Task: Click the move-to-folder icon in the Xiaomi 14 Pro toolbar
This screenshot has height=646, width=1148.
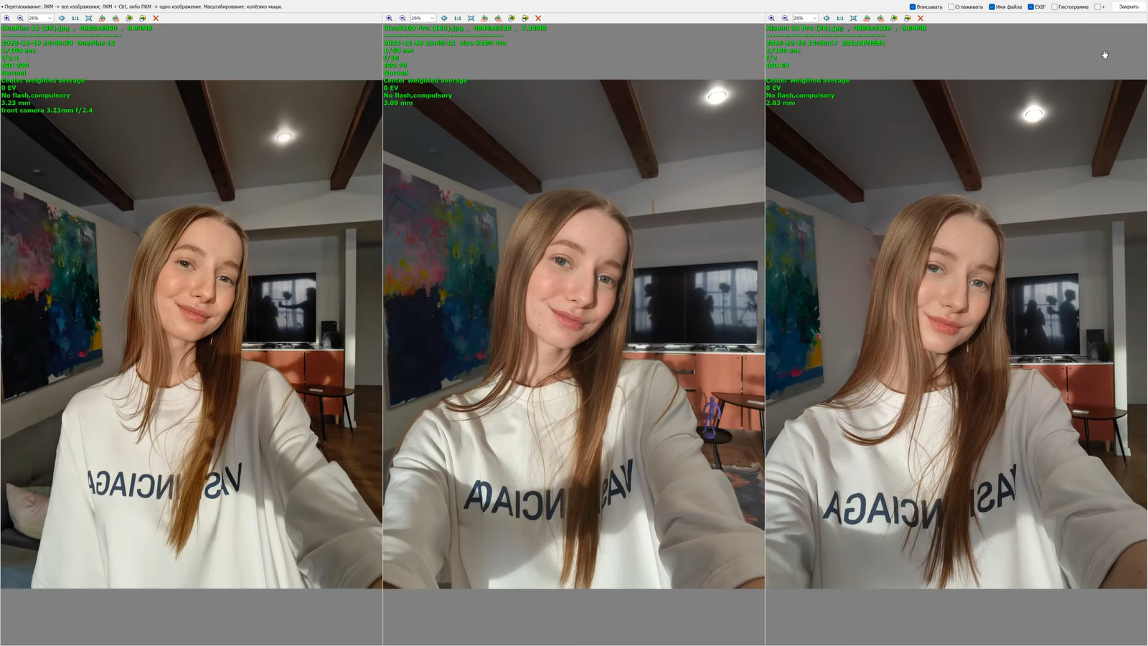Action: pyautogui.click(x=908, y=18)
